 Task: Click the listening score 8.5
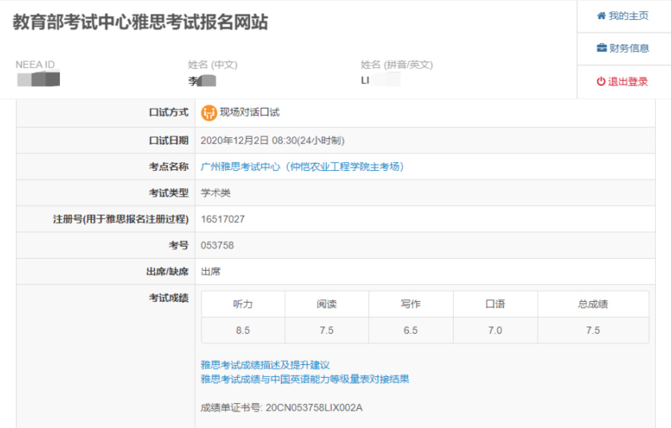tap(243, 331)
